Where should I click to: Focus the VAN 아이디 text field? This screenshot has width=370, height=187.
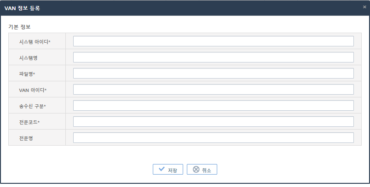(x=213, y=90)
